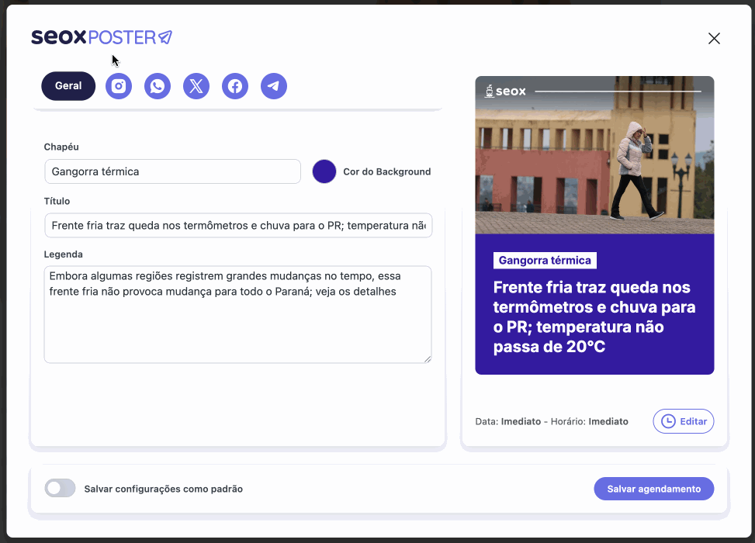755x543 pixels.
Task: Select the Telegram channel icon
Action: point(274,86)
